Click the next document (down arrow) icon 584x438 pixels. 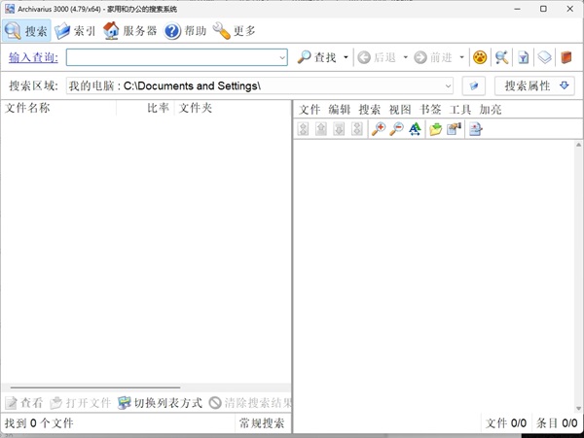[339, 129]
